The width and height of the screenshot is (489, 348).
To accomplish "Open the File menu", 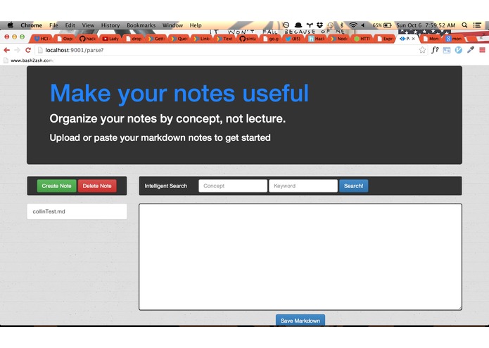I will pyautogui.click(x=53, y=25).
